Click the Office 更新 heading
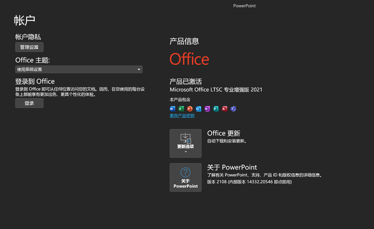374x229 pixels. (224, 133)
